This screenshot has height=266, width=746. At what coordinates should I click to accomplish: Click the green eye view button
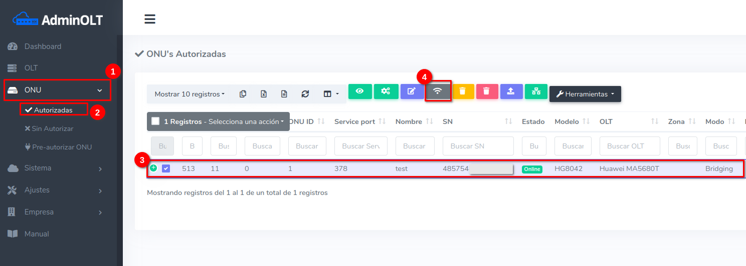(360, 91)
